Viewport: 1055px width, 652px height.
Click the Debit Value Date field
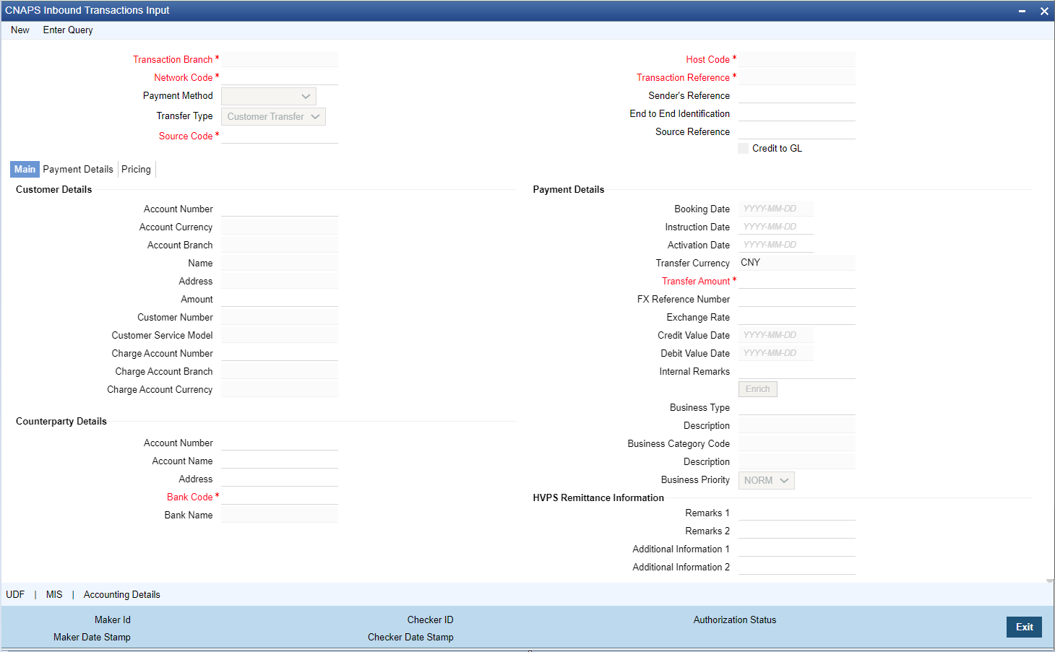pyautogui.click(x=776, y=353)
